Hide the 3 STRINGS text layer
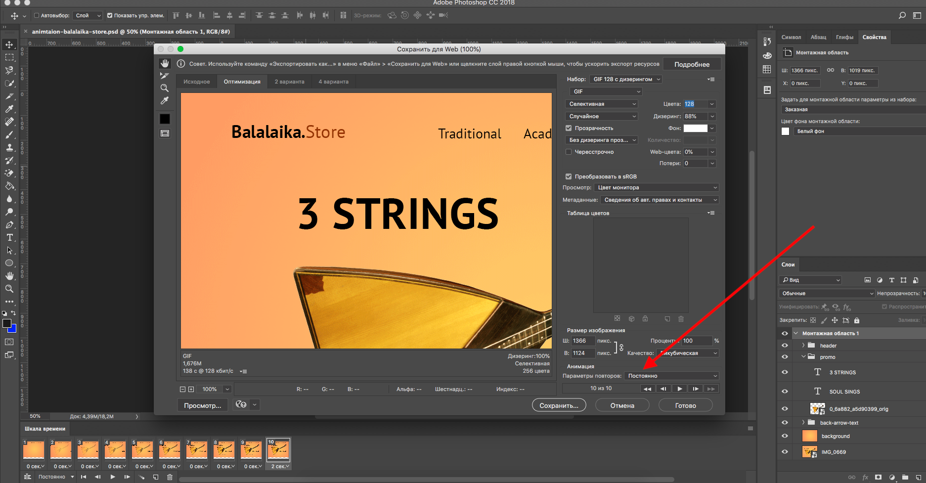Viewport: 926px width, 483px height. 785,372
